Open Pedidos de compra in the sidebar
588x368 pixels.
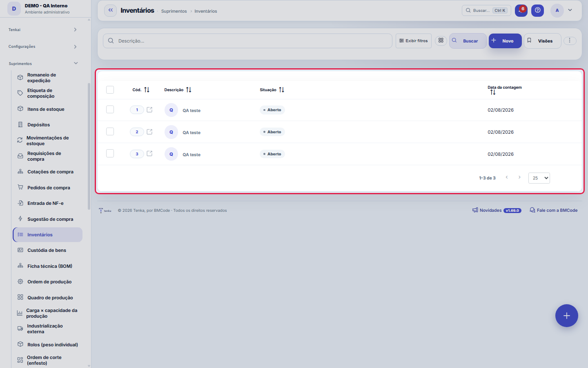(x=47, y=188)
